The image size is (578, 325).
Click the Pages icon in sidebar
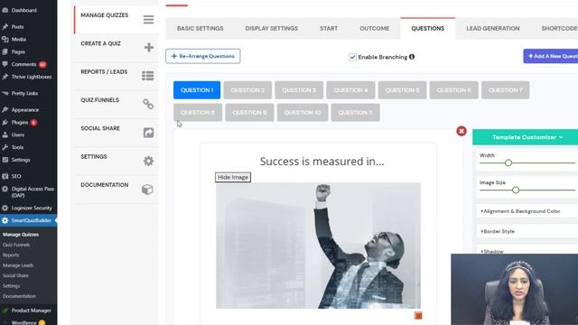5,51
